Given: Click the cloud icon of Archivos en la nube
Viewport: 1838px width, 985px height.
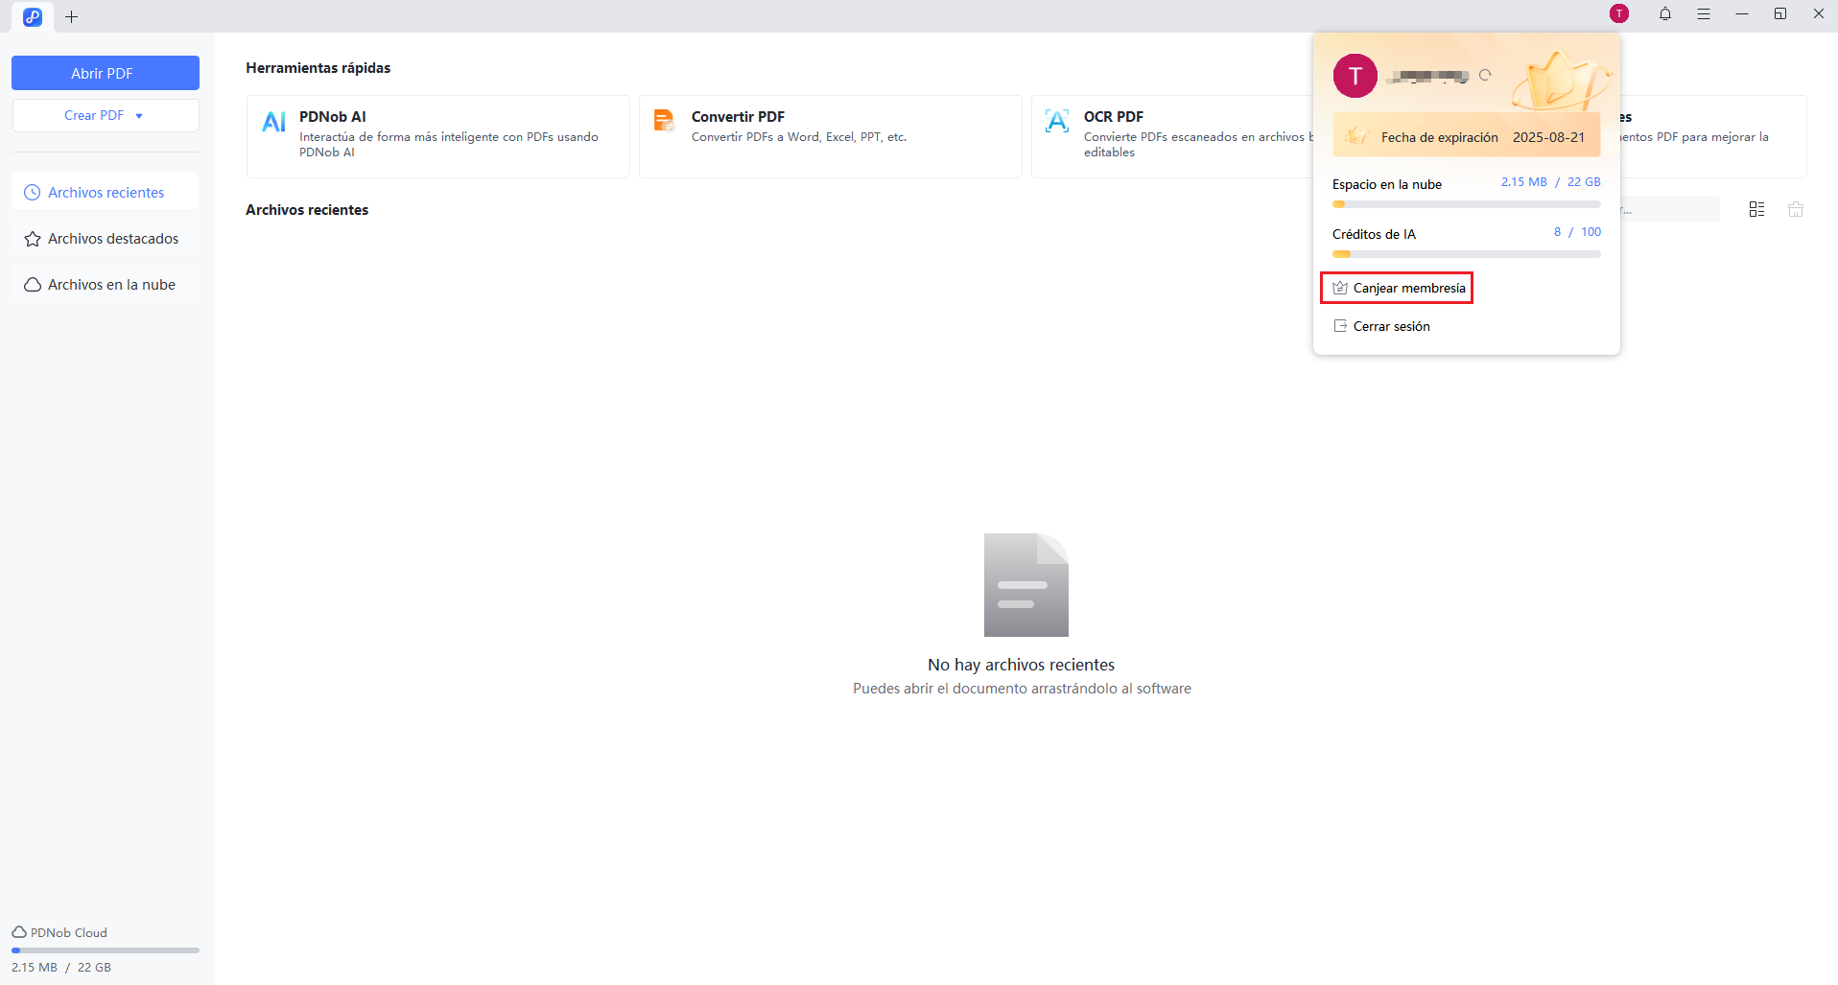Looking at the screenshot, I should [x=33, y=285].
